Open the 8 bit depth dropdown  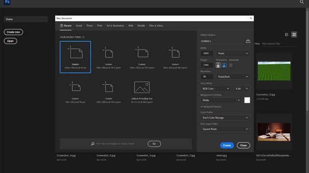(241, 88)
